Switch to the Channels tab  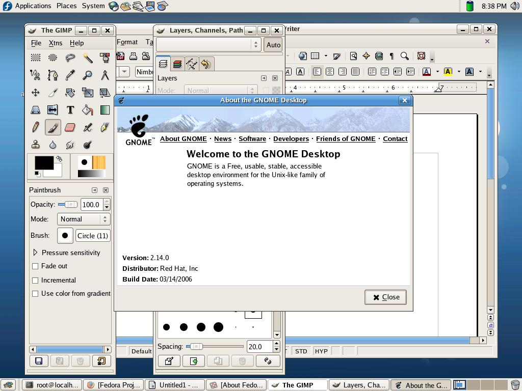[177, 64]
